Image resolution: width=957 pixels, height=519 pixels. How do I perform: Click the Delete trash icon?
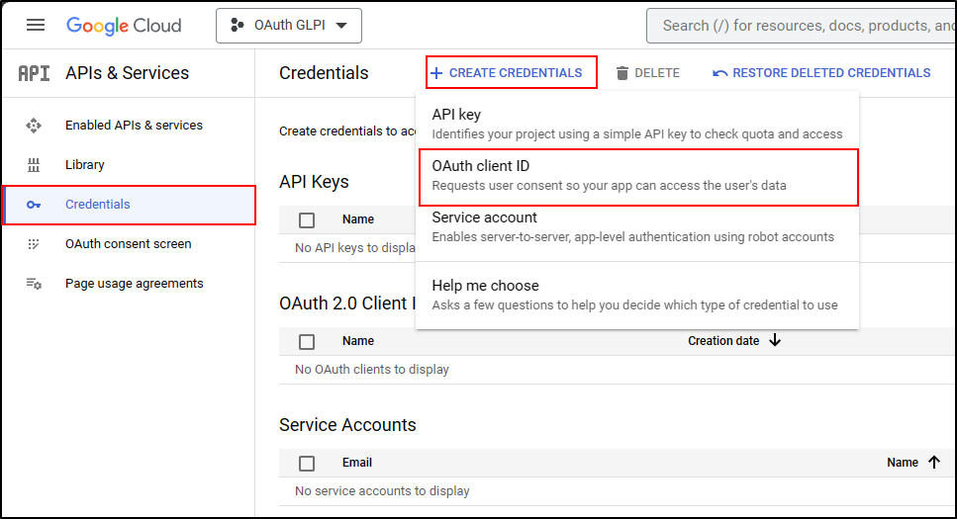tap(622, 73)
